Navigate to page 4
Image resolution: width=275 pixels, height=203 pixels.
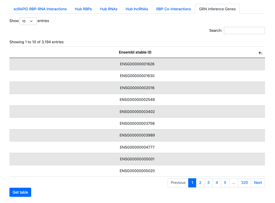coord(217,183)
